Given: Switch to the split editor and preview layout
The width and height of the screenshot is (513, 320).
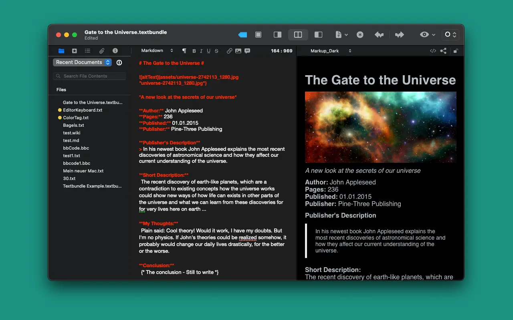Looking at the screenshot, I should click(x=298, y=35).
